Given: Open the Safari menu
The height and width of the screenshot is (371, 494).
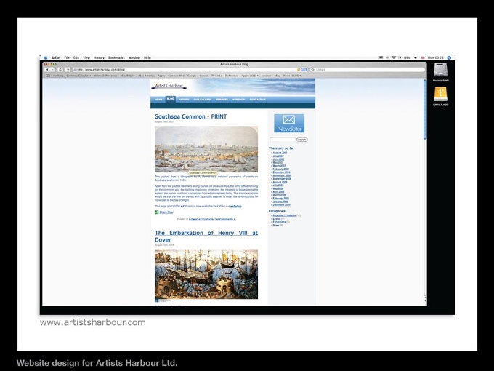Looking at the screenshot, I should point(56,57).
